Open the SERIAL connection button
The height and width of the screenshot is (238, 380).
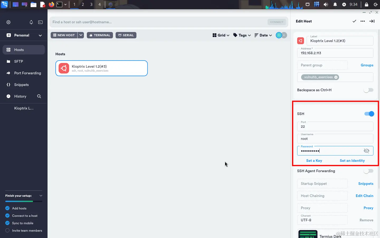pos(126,35)
